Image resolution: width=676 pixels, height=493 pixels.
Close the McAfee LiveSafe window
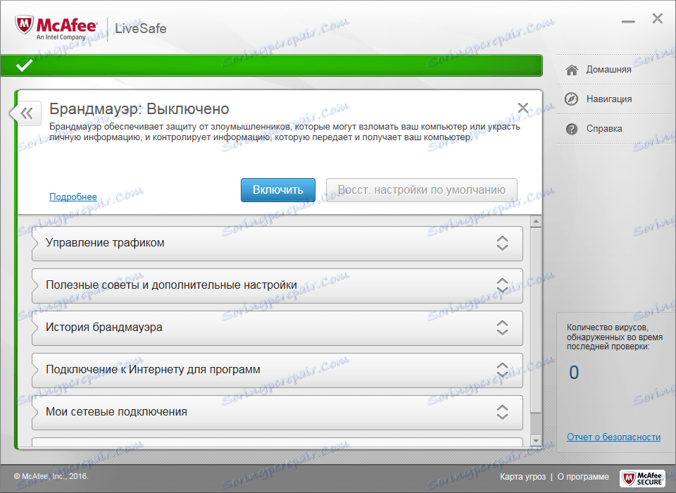tap(658, 18)
